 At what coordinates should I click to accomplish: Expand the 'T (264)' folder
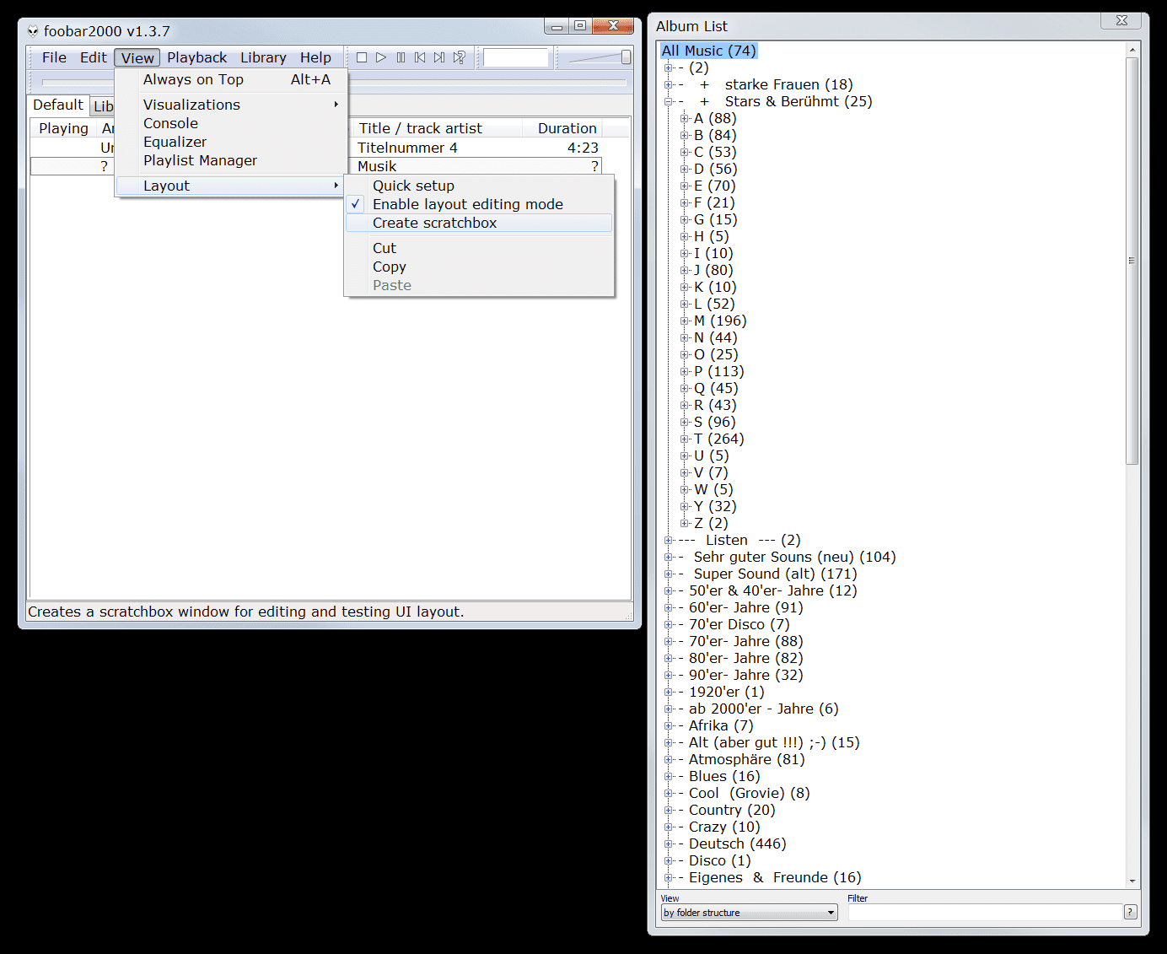coord(685,439)
